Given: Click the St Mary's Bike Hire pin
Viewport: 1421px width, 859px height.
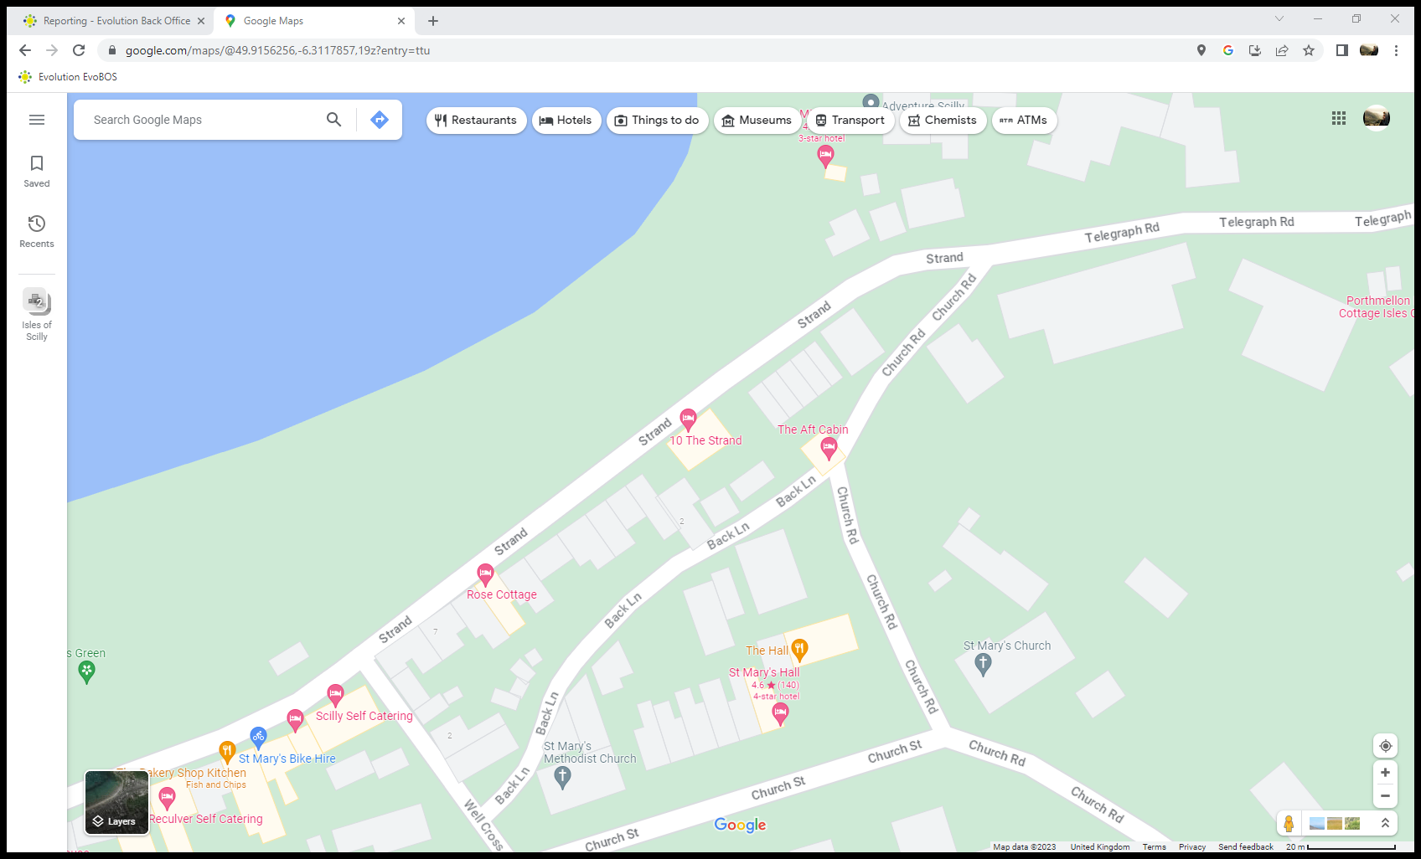Looking at the screenshot, I should tap(259, 737).
